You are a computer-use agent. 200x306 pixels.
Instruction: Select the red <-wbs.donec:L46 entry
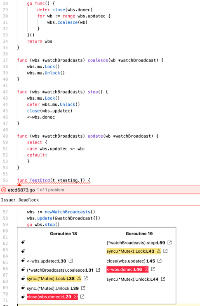[127, 269]
